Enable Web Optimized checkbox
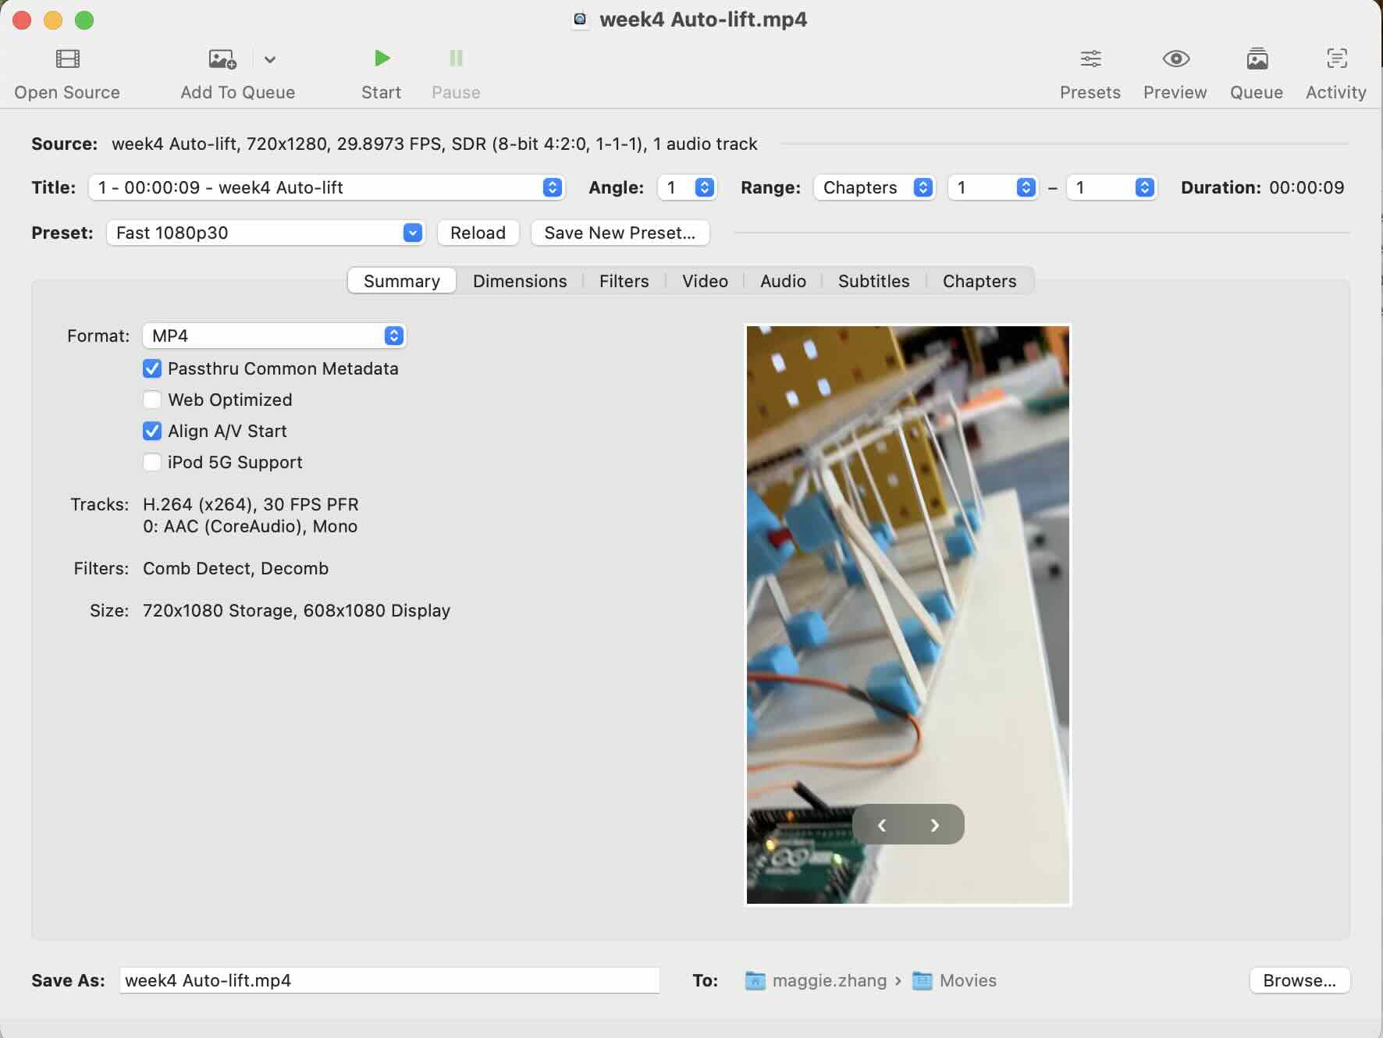Image resolution: width=1383 pixels, height=1038 pixels. coord(152,400)
